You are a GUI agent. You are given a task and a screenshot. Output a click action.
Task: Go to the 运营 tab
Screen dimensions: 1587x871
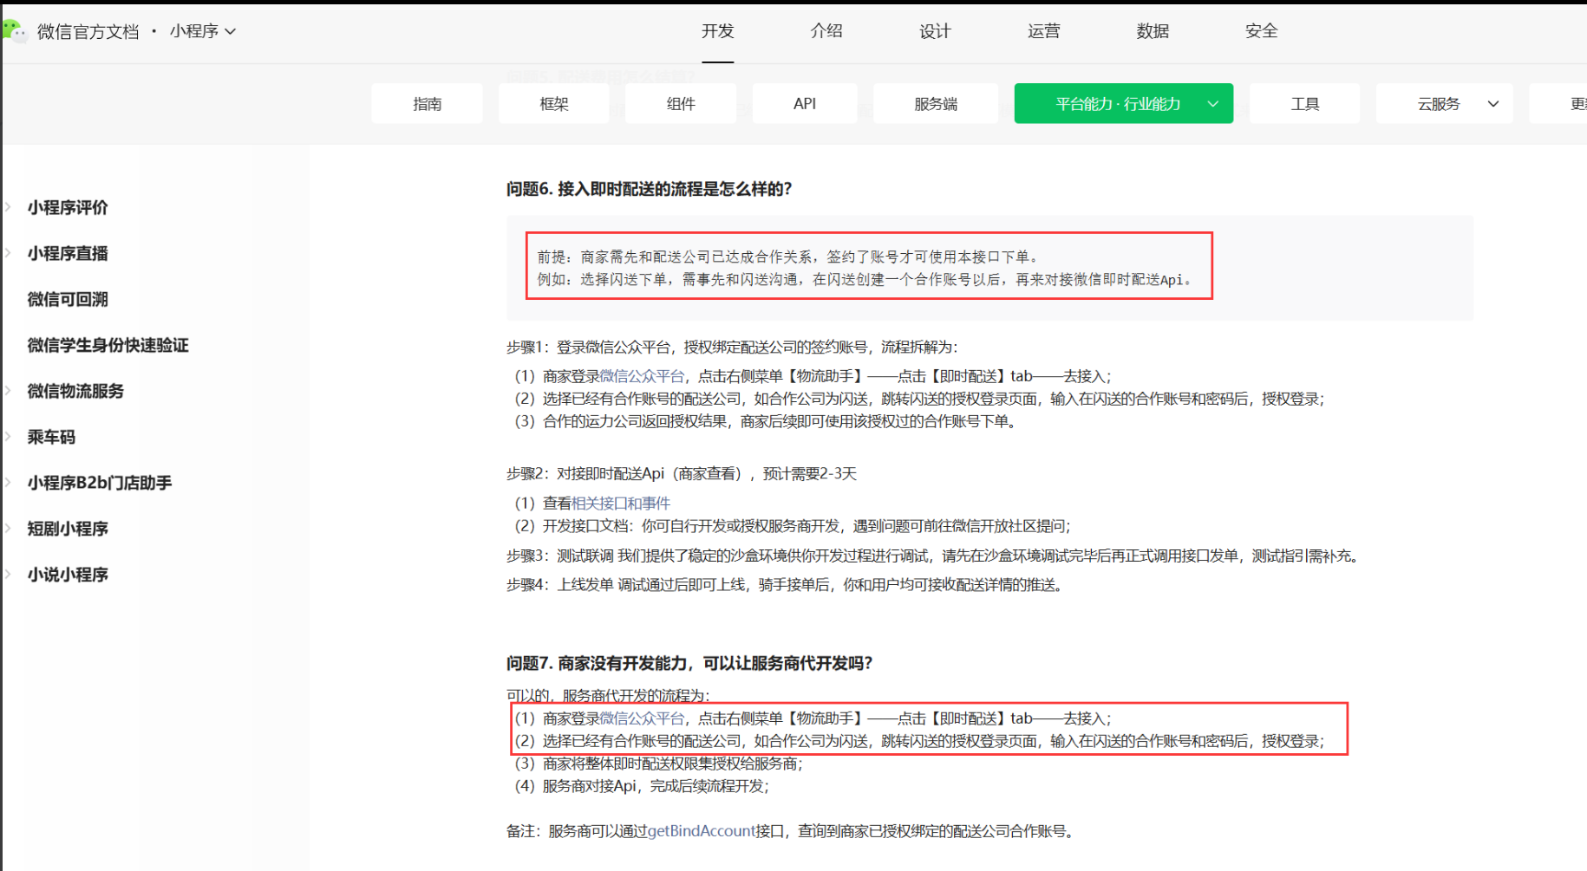(1044, 31)
